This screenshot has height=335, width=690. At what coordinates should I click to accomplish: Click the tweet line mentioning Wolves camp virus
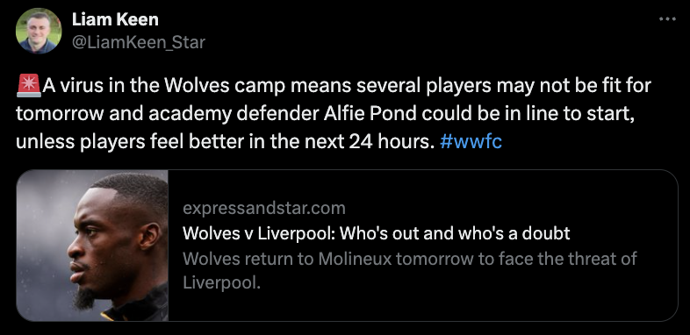pos(334,86)
